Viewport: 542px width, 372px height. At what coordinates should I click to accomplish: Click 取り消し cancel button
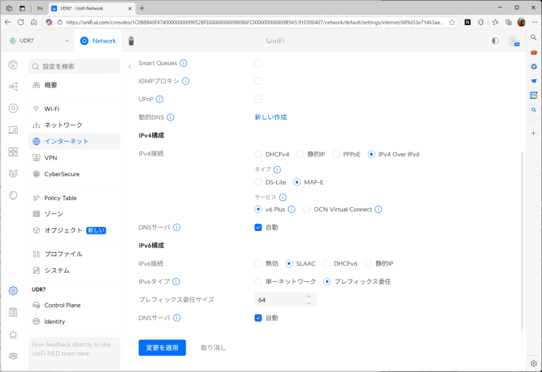click(213, 348)
